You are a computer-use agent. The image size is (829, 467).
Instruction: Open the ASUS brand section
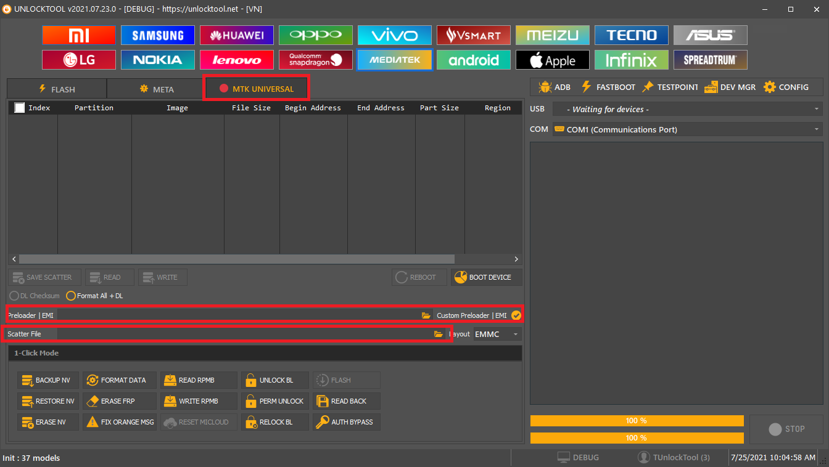pos(711,35)
